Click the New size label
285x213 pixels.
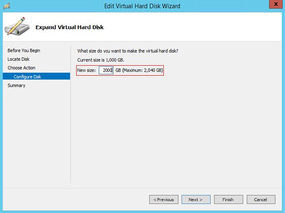click(x=86, y=70)
